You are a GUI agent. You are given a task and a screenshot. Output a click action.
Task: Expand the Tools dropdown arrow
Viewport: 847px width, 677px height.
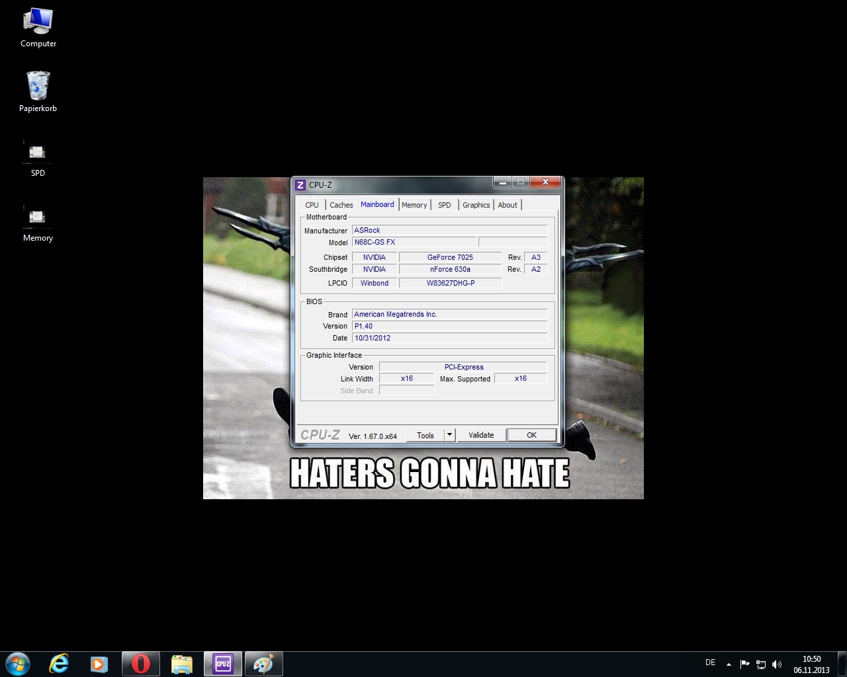tap(450, 435)
